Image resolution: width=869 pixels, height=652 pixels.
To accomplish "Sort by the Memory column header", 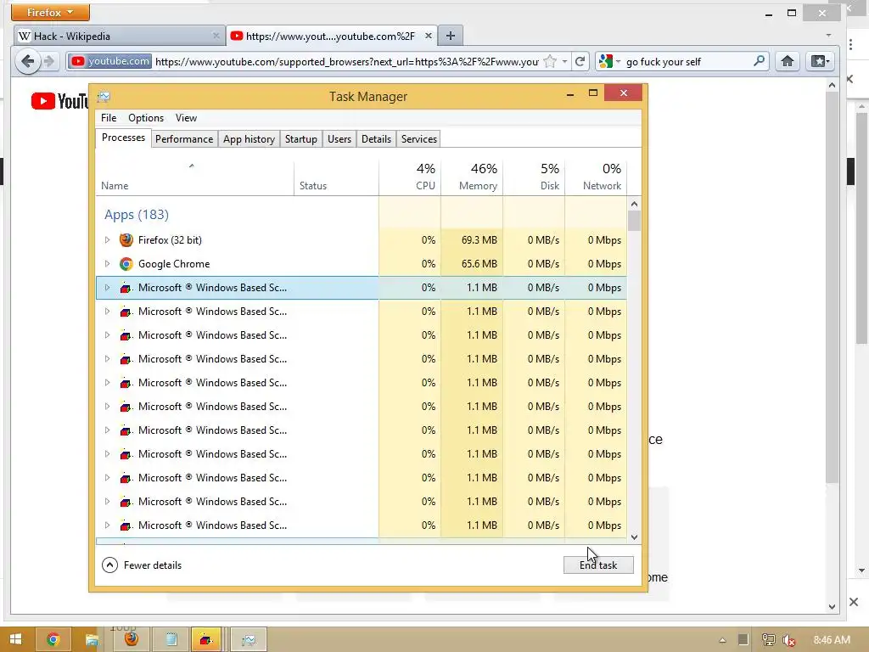I will (x=472, y=177).
